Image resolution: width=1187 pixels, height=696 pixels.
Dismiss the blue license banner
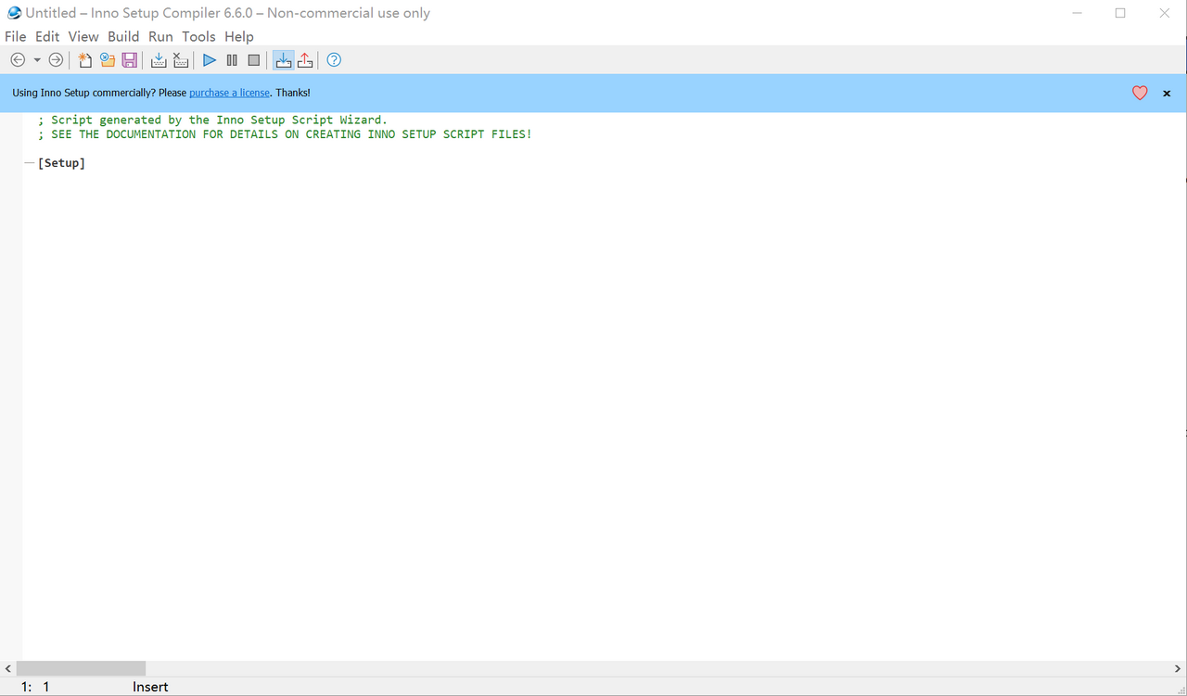1167,94
